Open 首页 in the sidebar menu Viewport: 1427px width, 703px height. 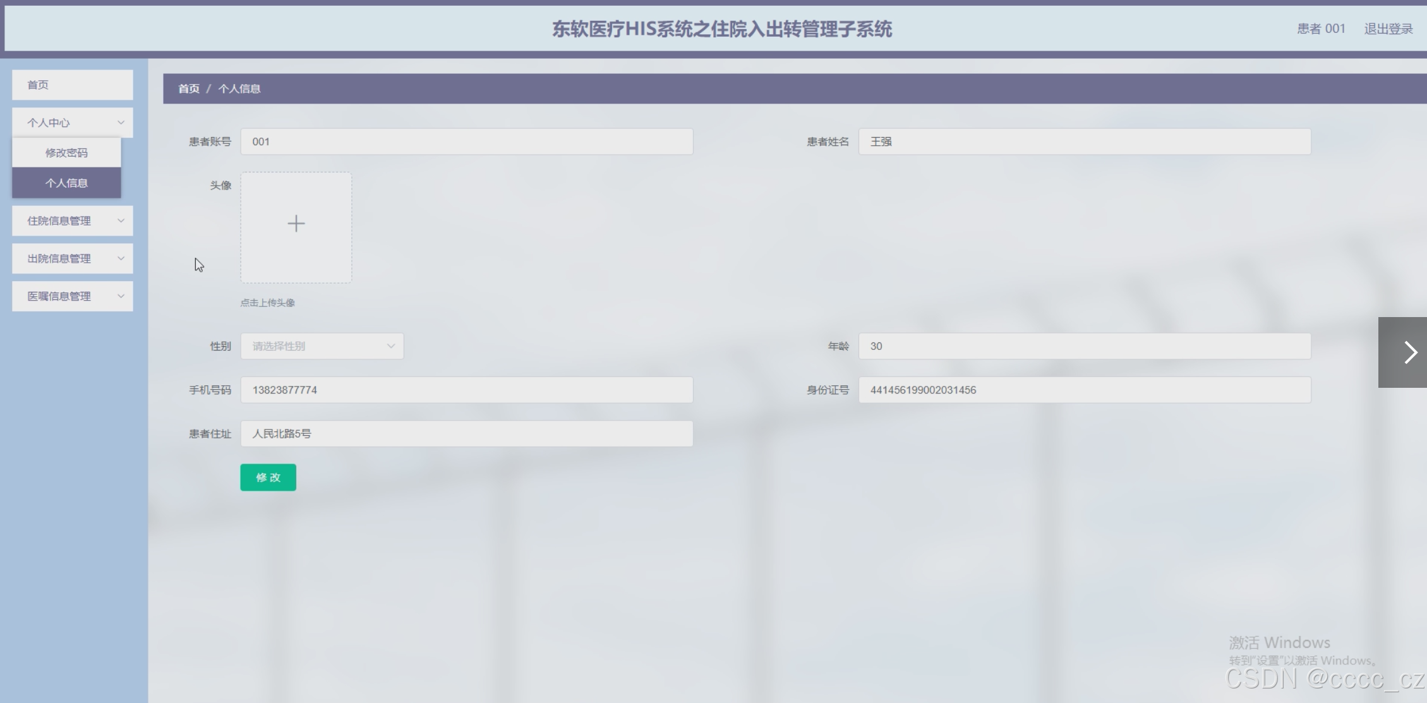pyautogui.click(x=72, y=85)
